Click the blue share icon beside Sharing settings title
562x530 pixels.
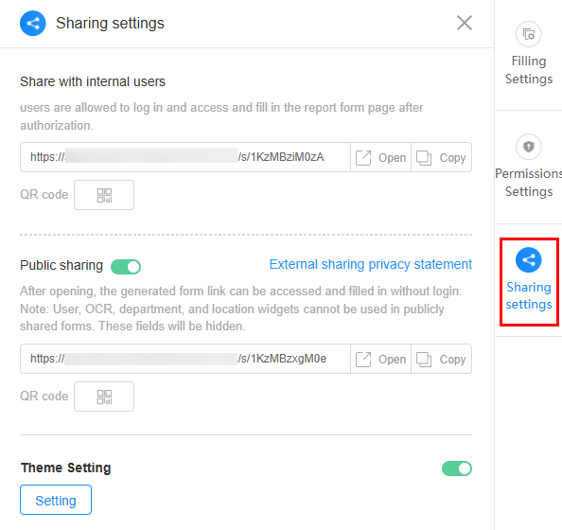[32, 24]
